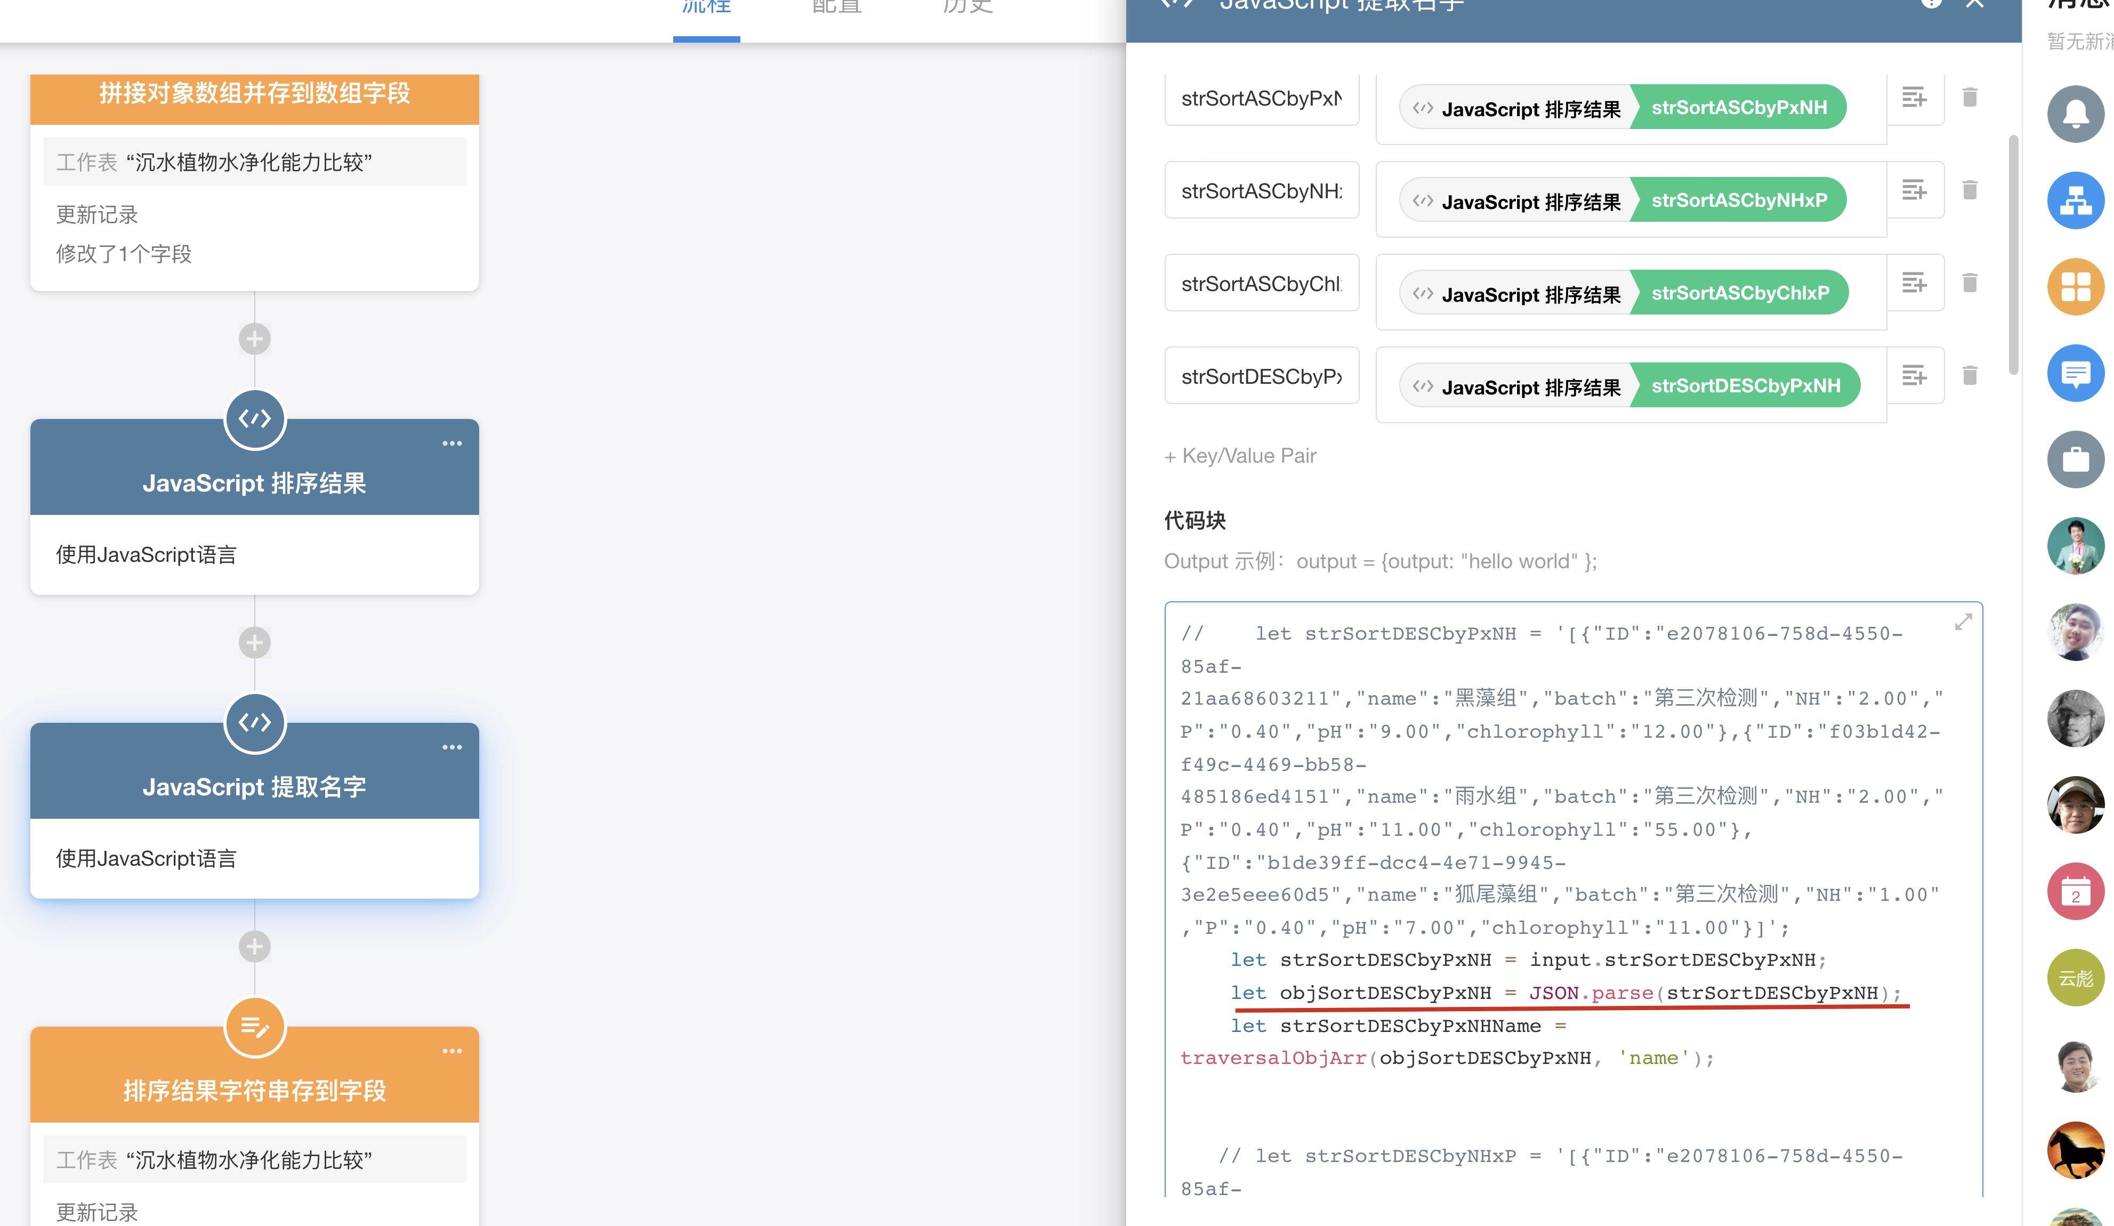Add a new Key/Value Pair

1240,456
